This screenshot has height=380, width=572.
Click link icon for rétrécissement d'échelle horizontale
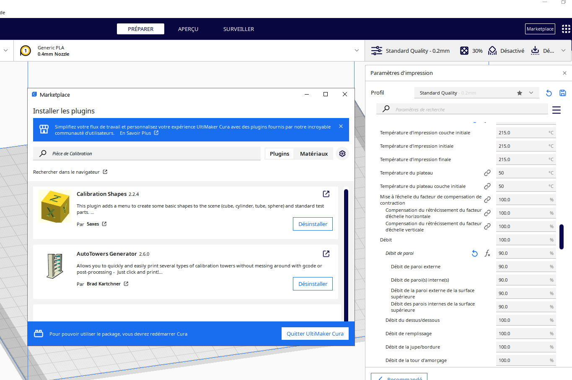pyautogui.click(x=487, y=213)
